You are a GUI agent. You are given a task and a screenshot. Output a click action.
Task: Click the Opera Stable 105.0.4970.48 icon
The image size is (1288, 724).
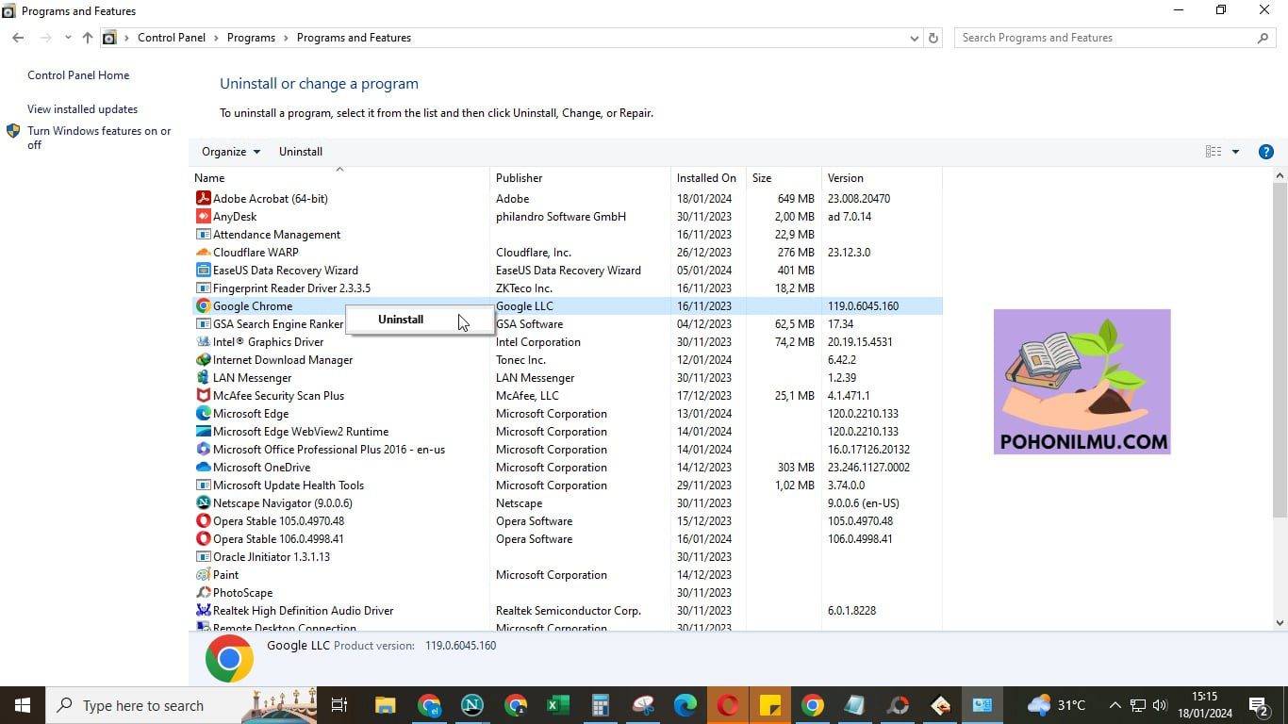(203, 520)
